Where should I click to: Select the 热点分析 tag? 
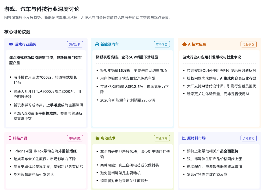pos(75,44)
